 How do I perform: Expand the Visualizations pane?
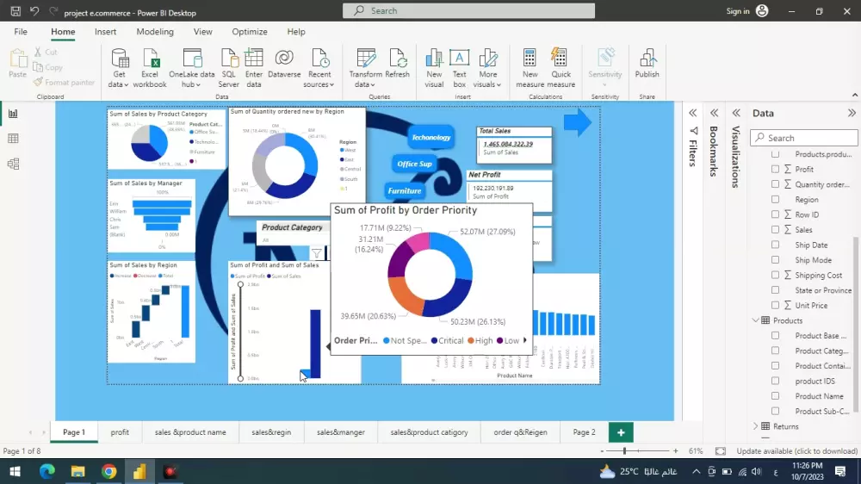pos(736,113)
